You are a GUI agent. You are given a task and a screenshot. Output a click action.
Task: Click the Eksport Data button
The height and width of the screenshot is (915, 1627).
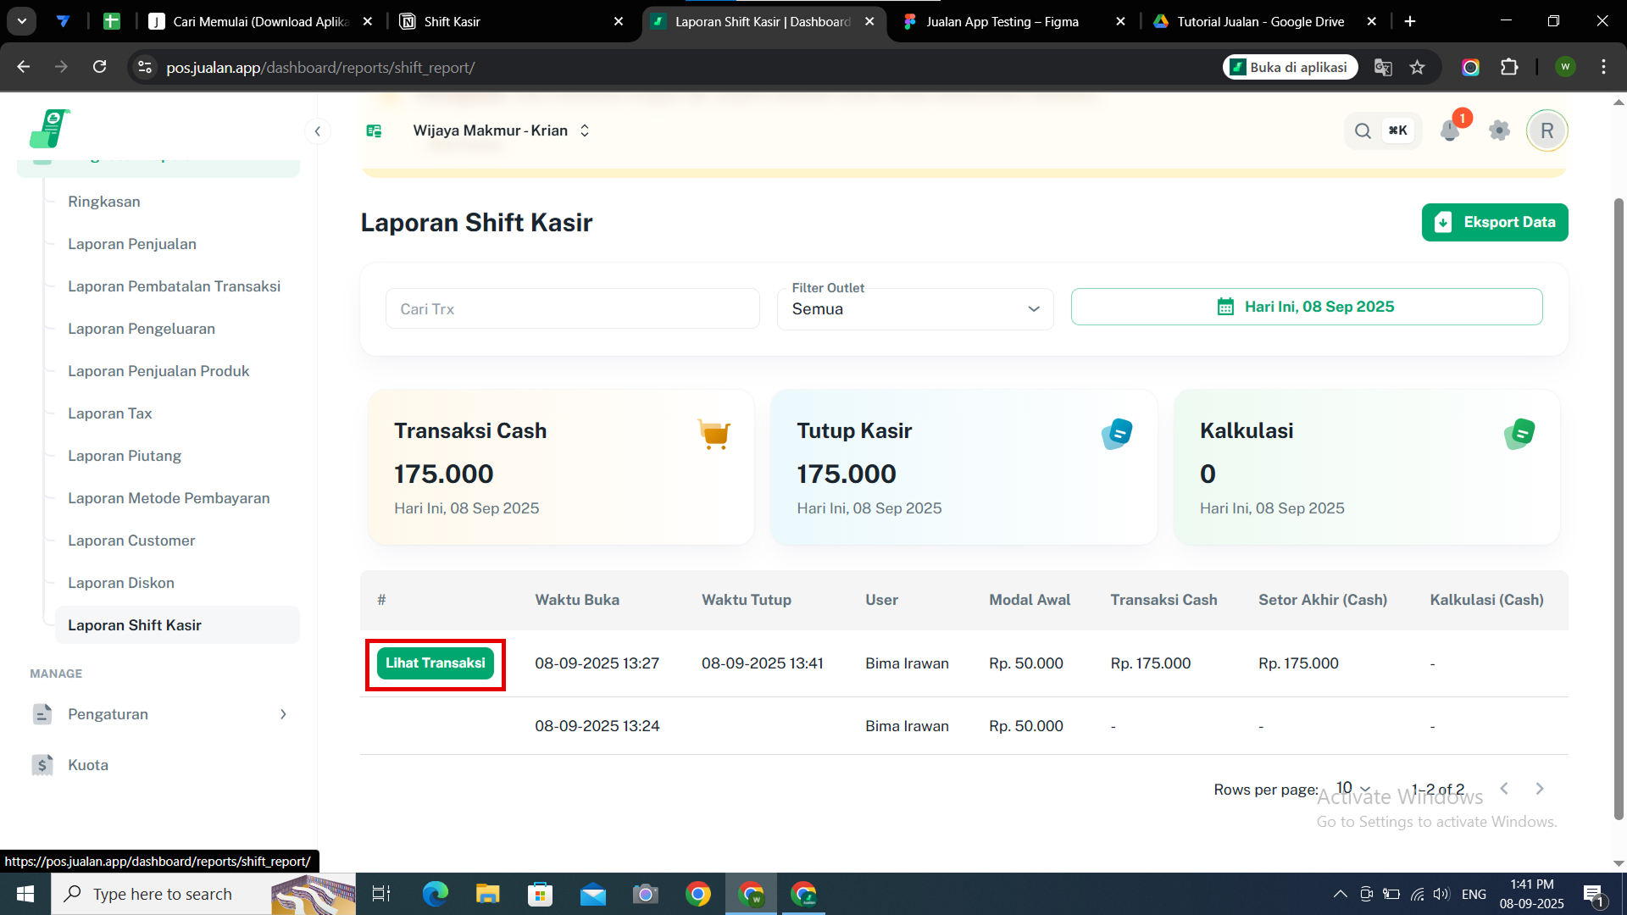pos(1494,222)
